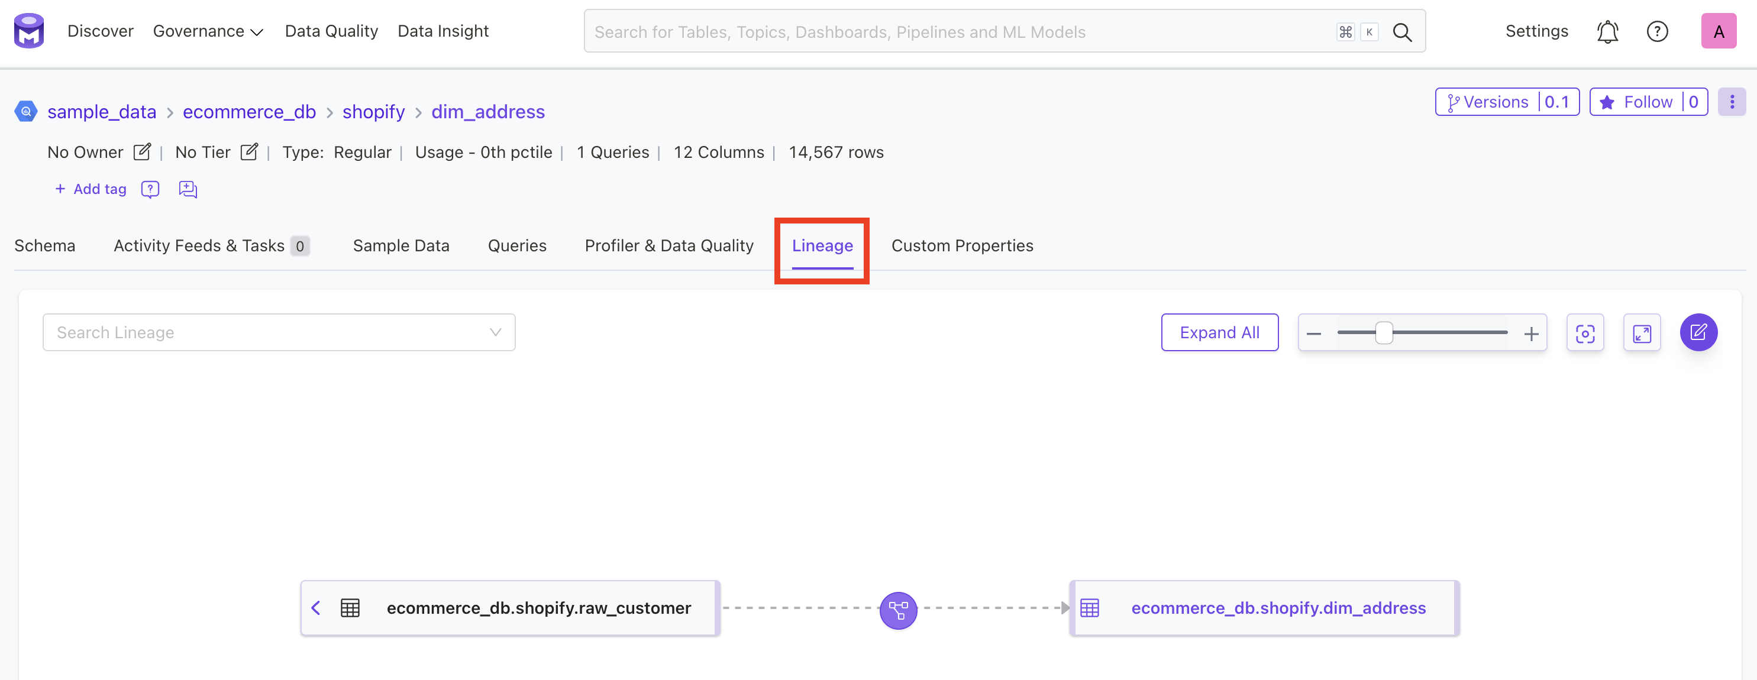Viewport: 1757px width, 680px height.
Task: Click the 'Usage - 0th pctile' text
Action: tap(483, 152)
